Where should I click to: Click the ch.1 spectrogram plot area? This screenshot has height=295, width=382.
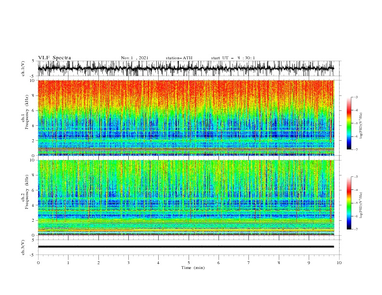click(186, 118)
